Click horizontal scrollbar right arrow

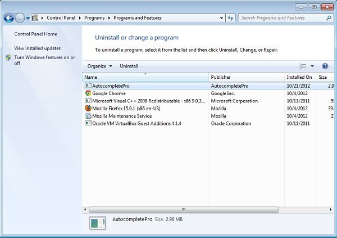[331, 209]
